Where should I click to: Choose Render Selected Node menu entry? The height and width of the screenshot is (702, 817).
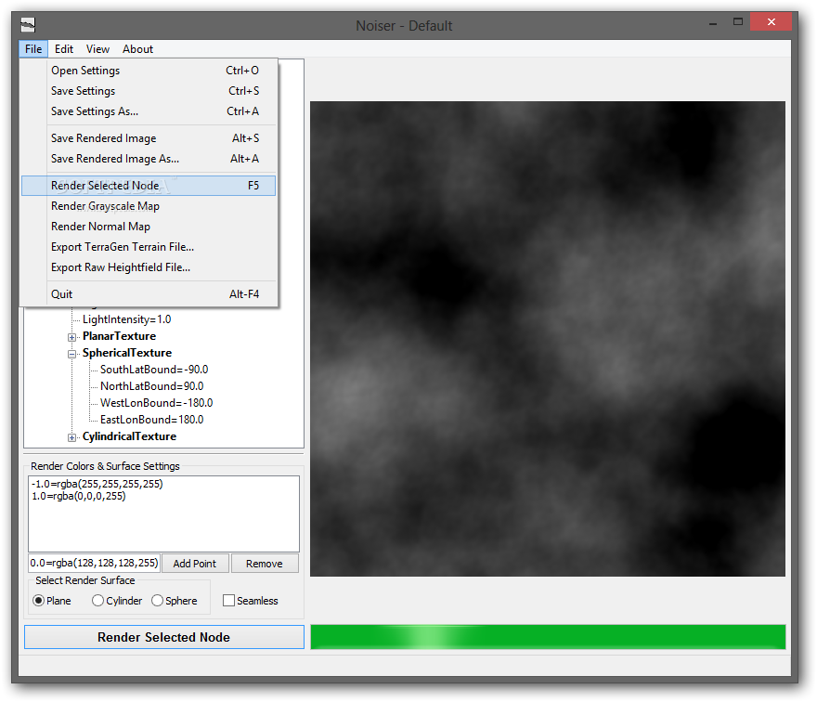pyautogui.click(x=149, y=186)
